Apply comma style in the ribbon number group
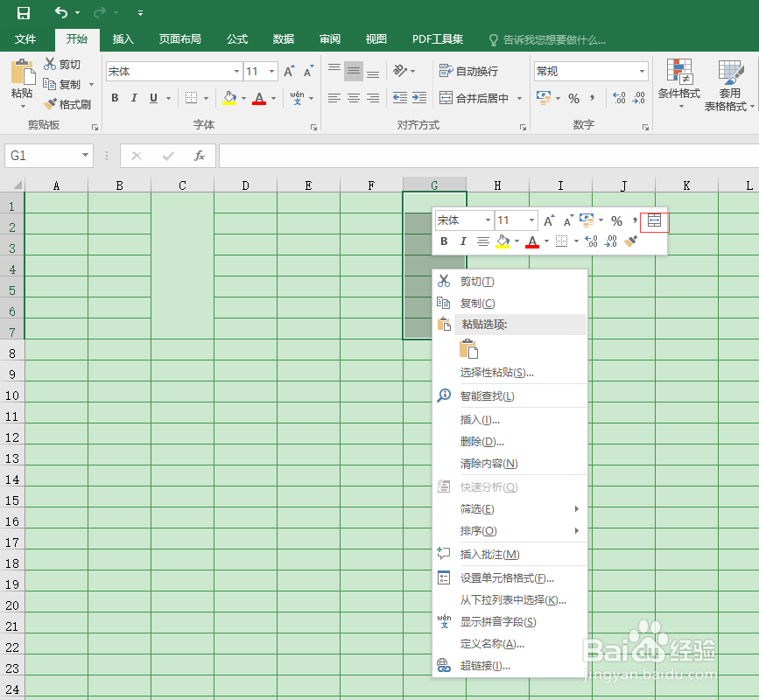Screen dimensions: 759x700 [x=592, y=98]
